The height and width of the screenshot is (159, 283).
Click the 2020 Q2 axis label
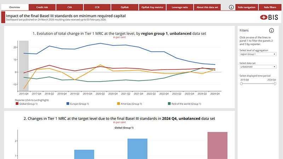[100, 94]
